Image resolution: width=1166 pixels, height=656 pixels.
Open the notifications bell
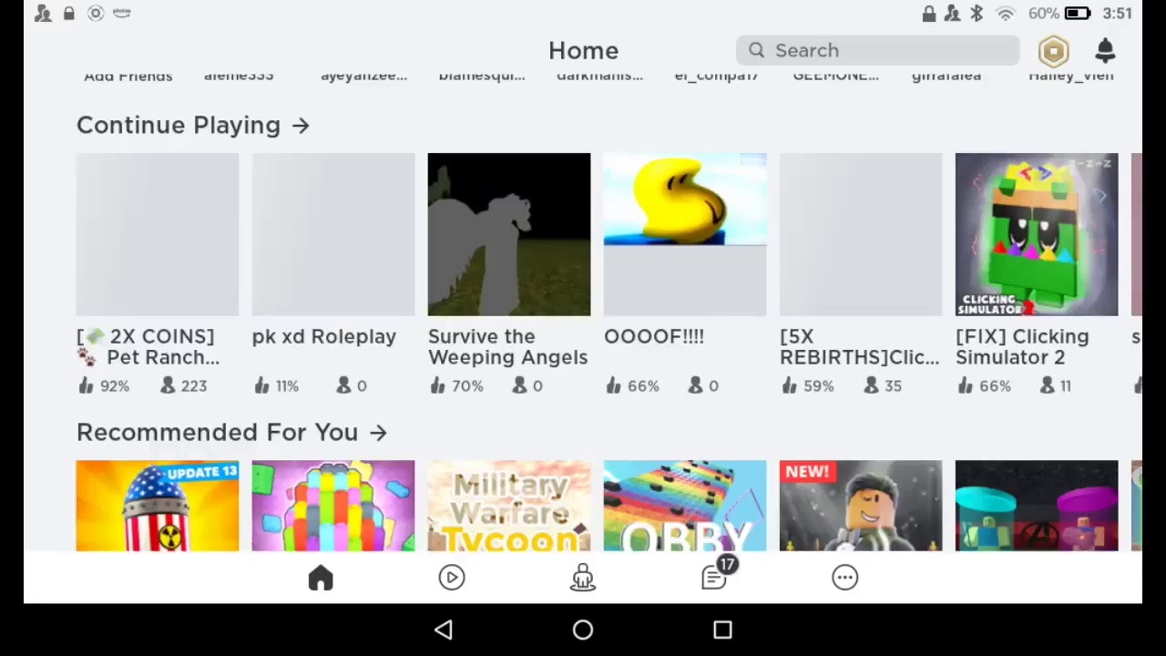click(x=1105, y=50)
